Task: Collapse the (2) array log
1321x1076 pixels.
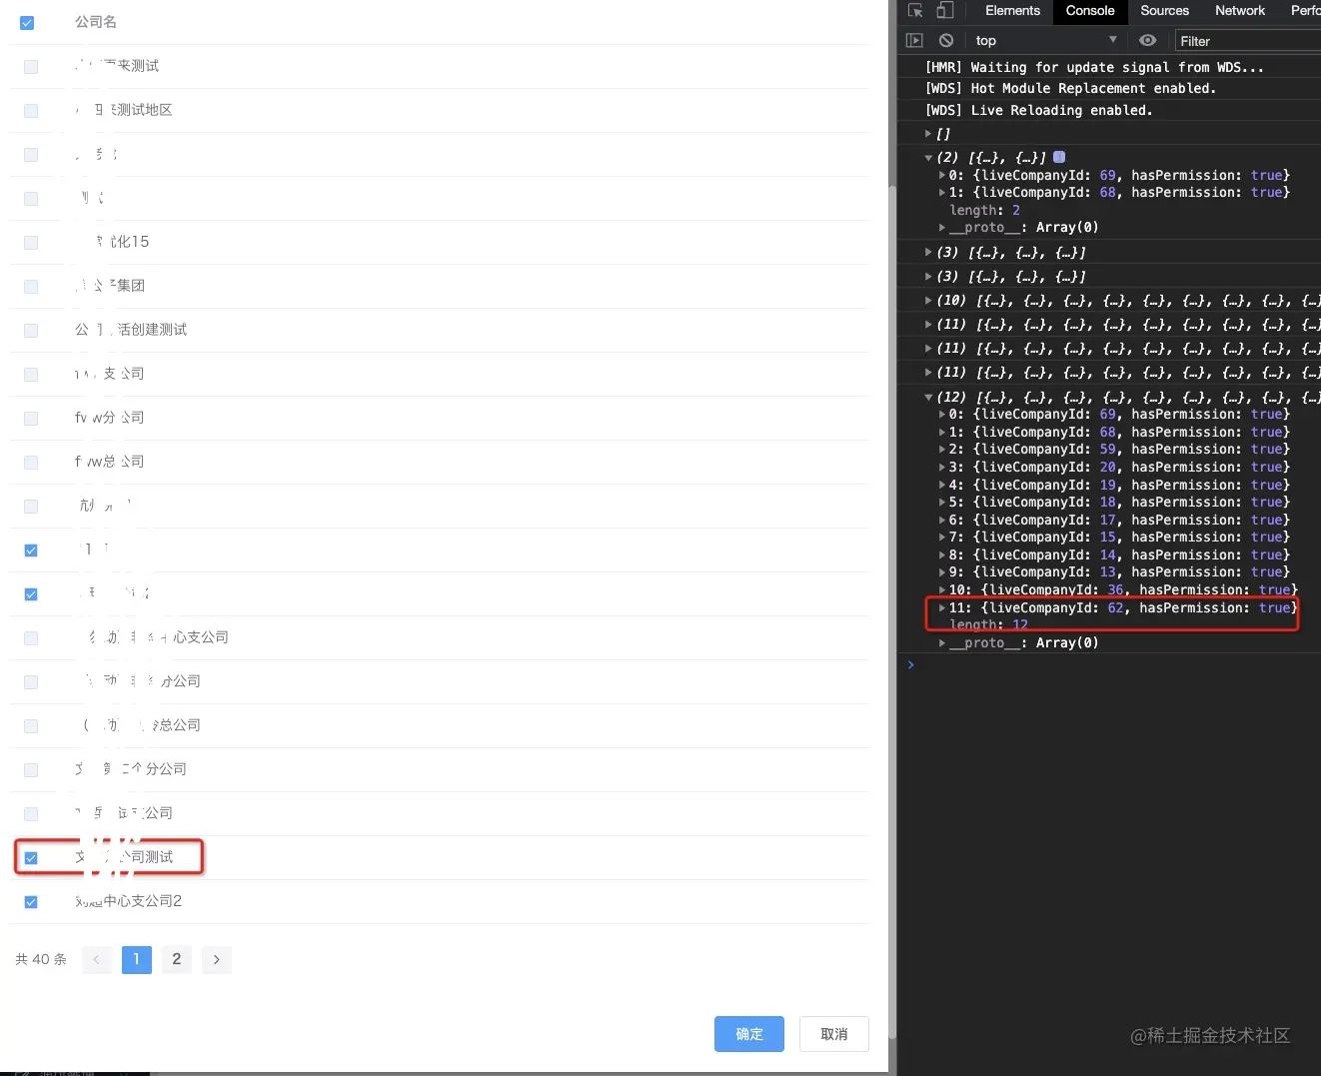Action: click(x=928, y=158)
